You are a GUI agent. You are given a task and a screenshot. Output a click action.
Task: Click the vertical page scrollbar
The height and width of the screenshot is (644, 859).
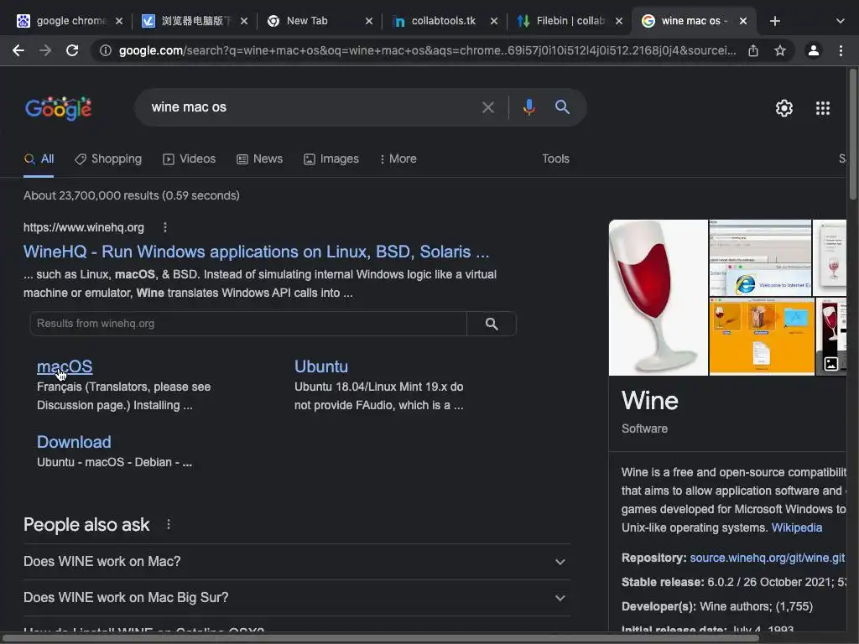[852, 134]
